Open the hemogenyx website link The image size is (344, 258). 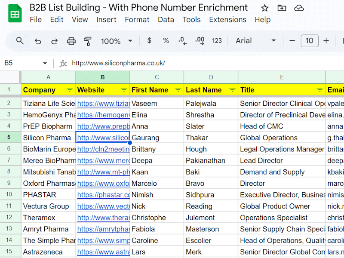point(103,115)
